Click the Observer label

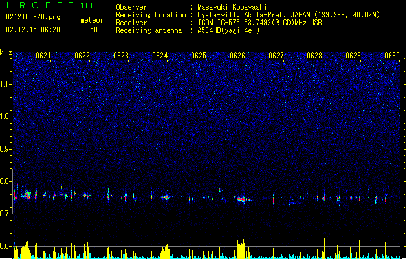[131, 7]
